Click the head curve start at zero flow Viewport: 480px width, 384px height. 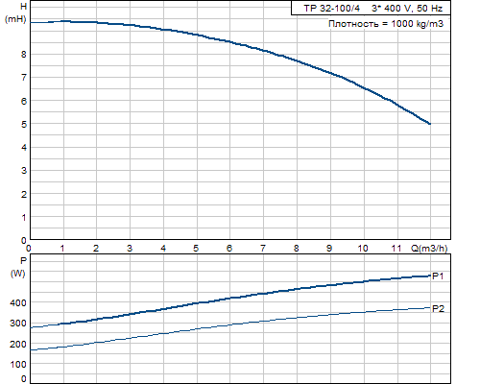(31, 22)
